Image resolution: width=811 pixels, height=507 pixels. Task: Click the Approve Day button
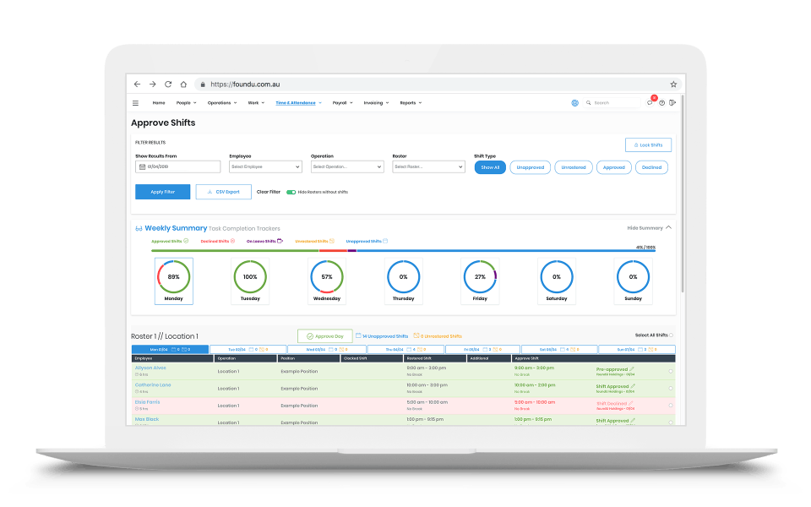[x=324, y=336]
